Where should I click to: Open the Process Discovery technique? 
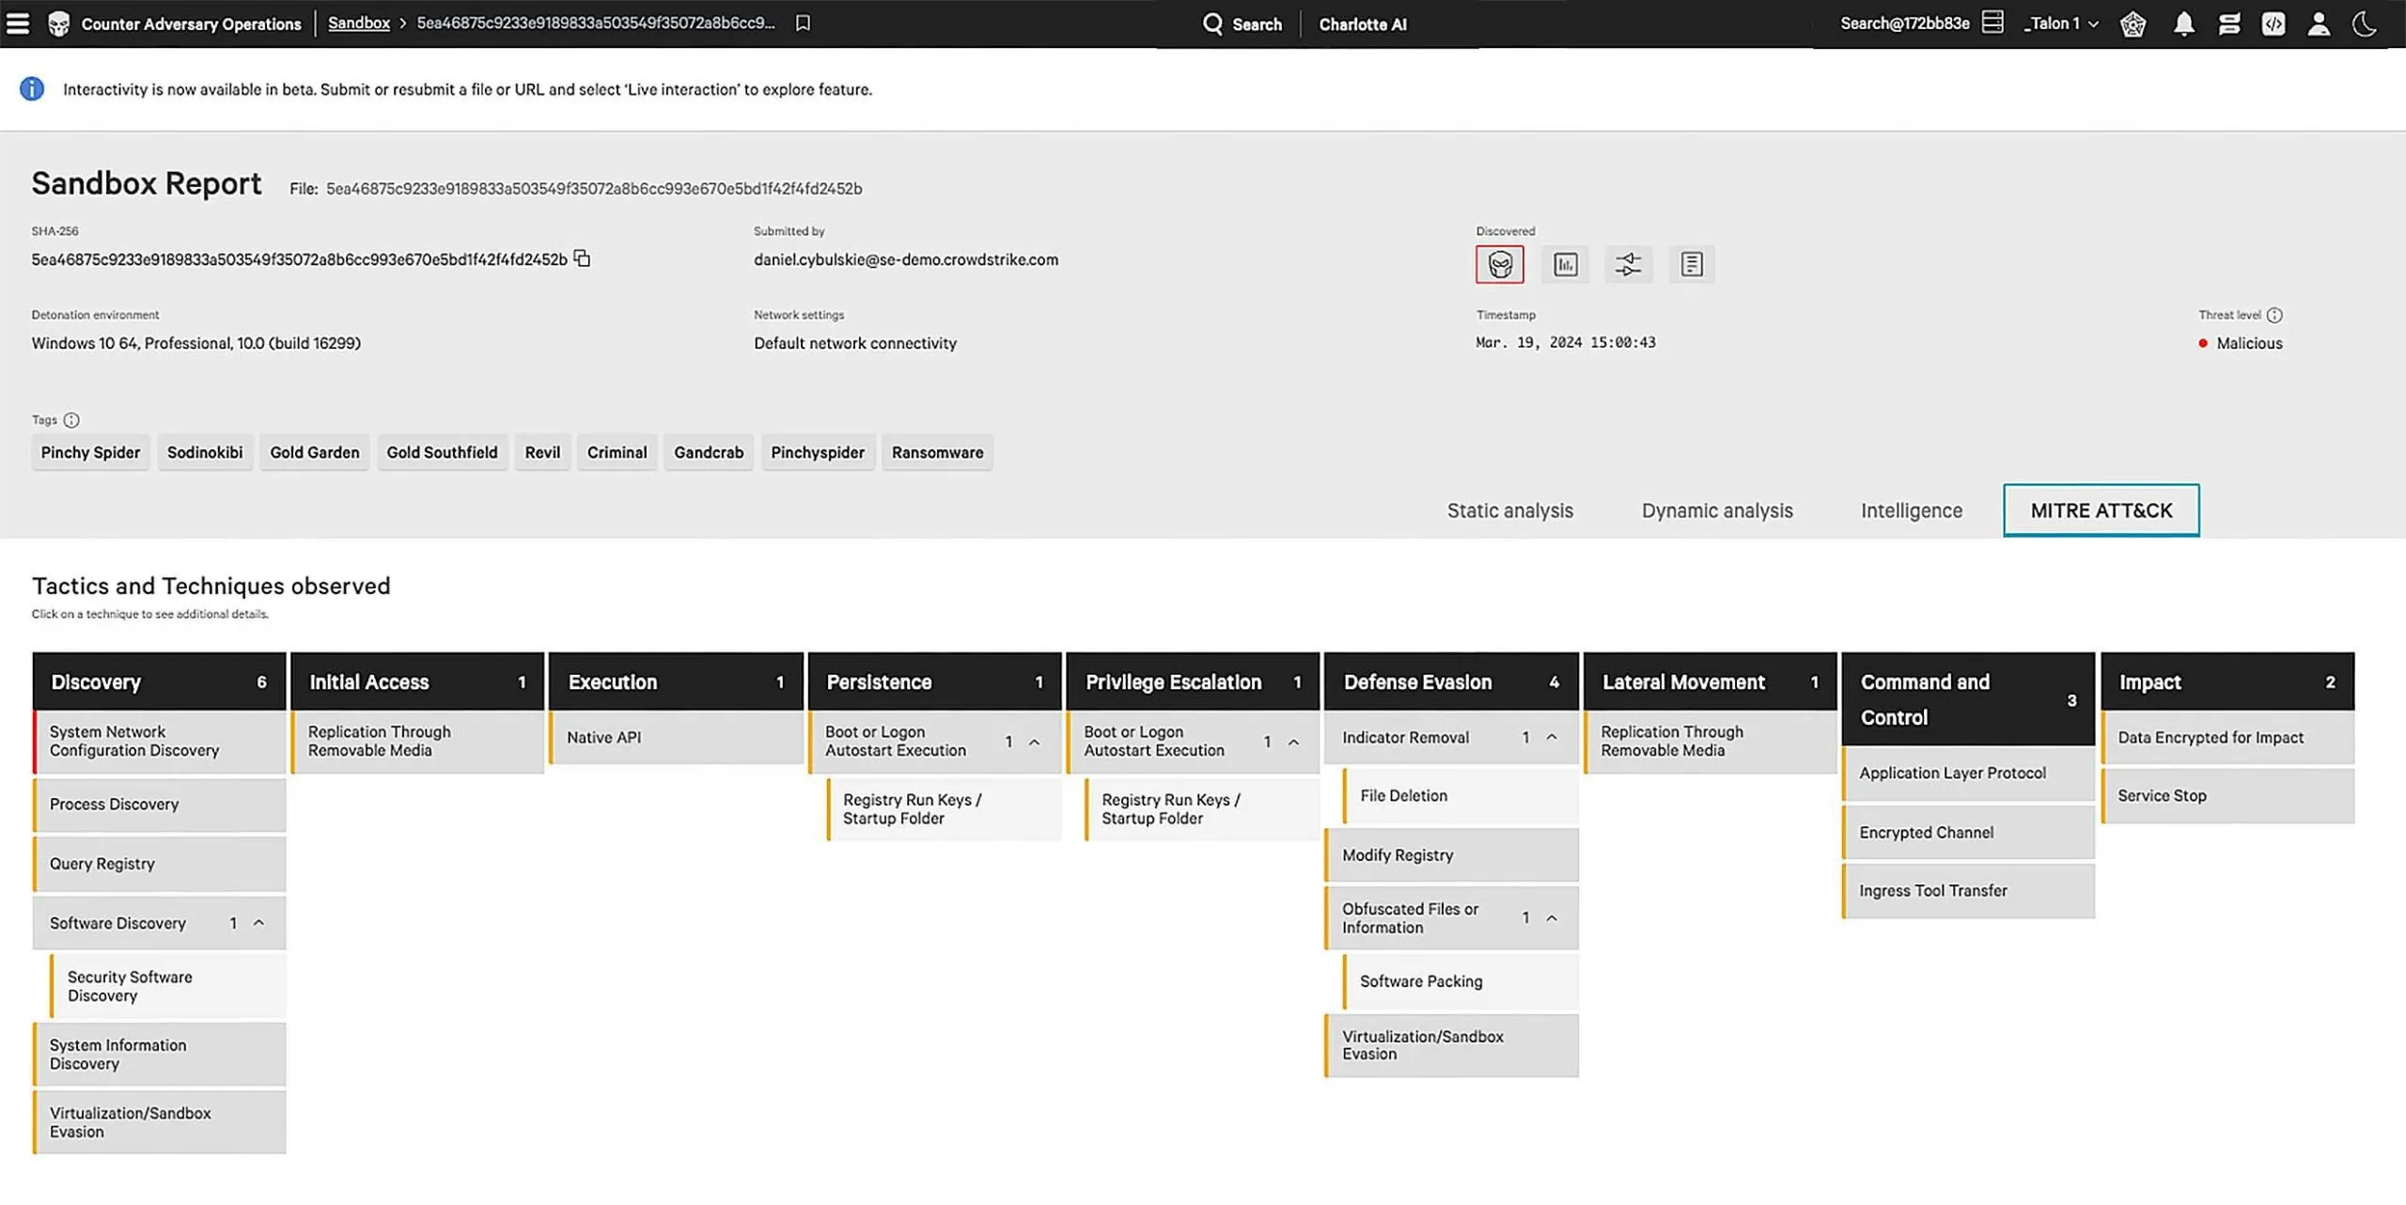(x=159, y=805)
